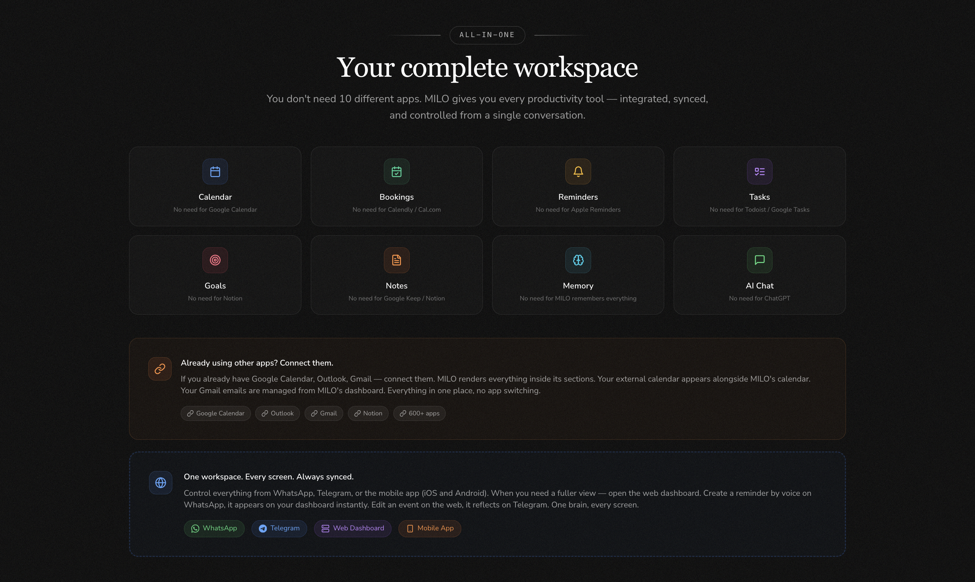Click the yellow Reminders bell icon

pyautogui.click(x=578, y=171)
